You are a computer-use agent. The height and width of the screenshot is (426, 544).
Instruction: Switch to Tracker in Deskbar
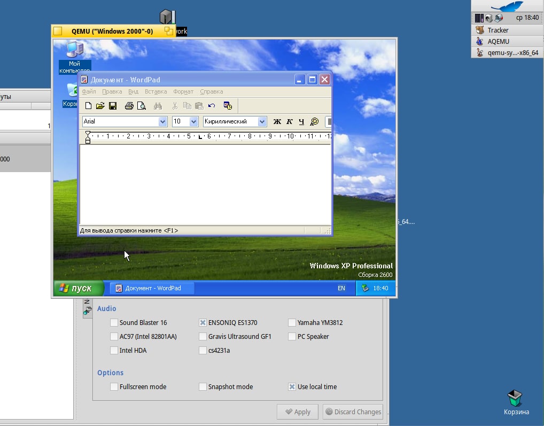[x=507, y=30]
